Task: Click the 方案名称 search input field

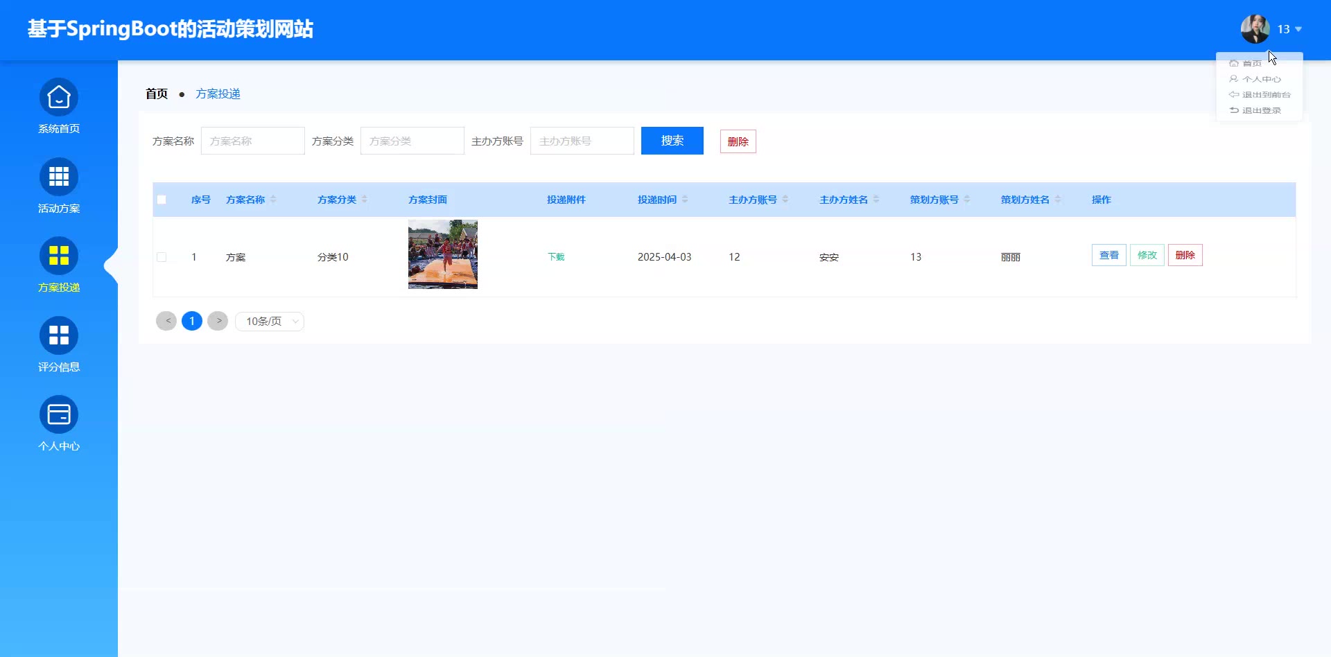Action: click(x=253, y=141)
